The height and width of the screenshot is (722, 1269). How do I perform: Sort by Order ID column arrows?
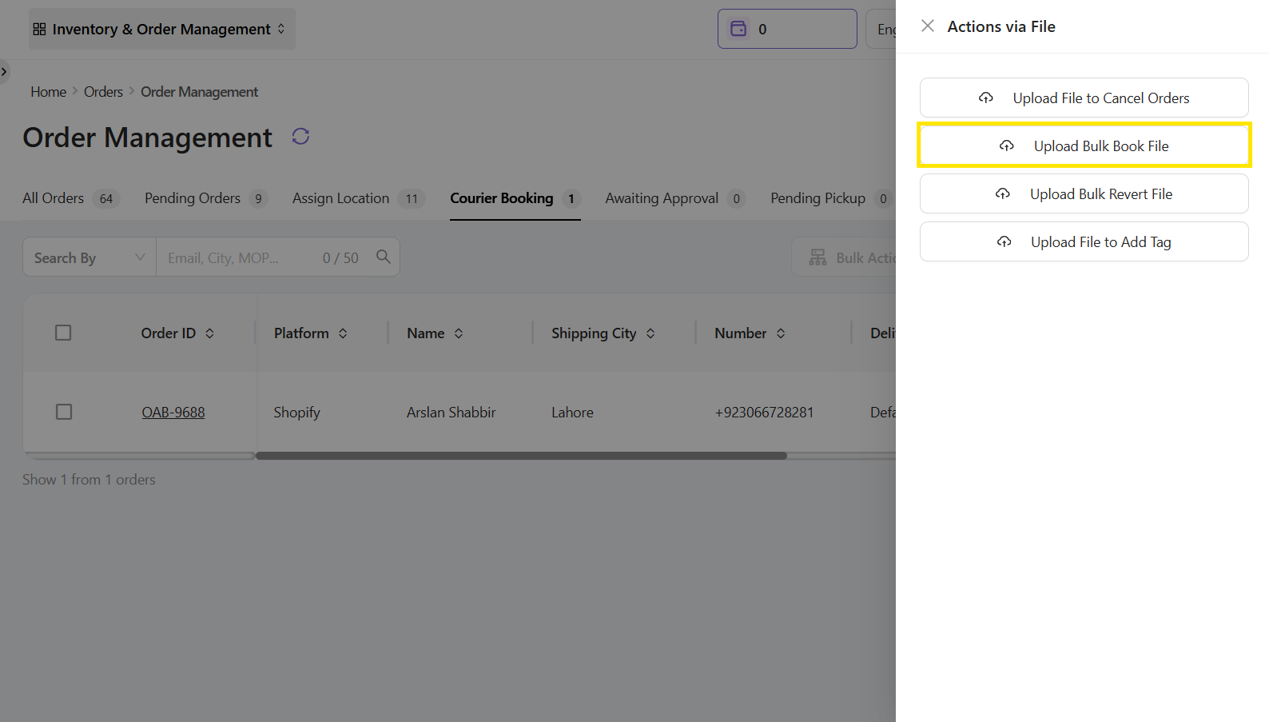(x=210, y=333)
